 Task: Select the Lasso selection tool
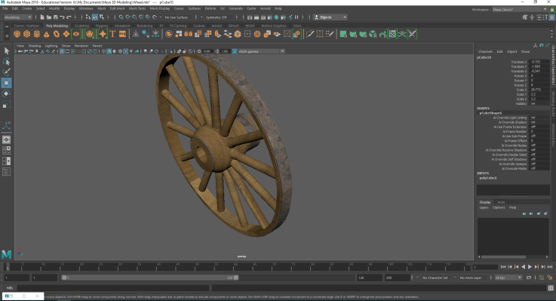point(6,62)
